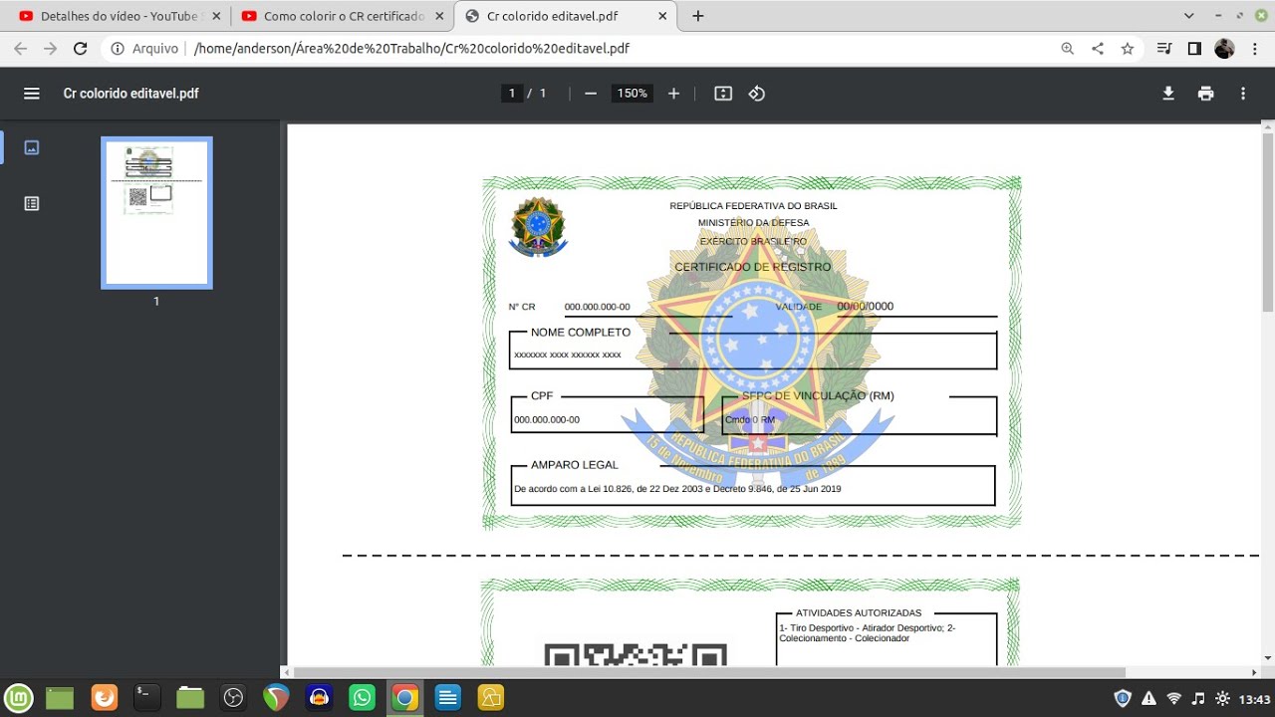
Task: Expand the tab search dropdown arrow
Action: pos(1189,16)
